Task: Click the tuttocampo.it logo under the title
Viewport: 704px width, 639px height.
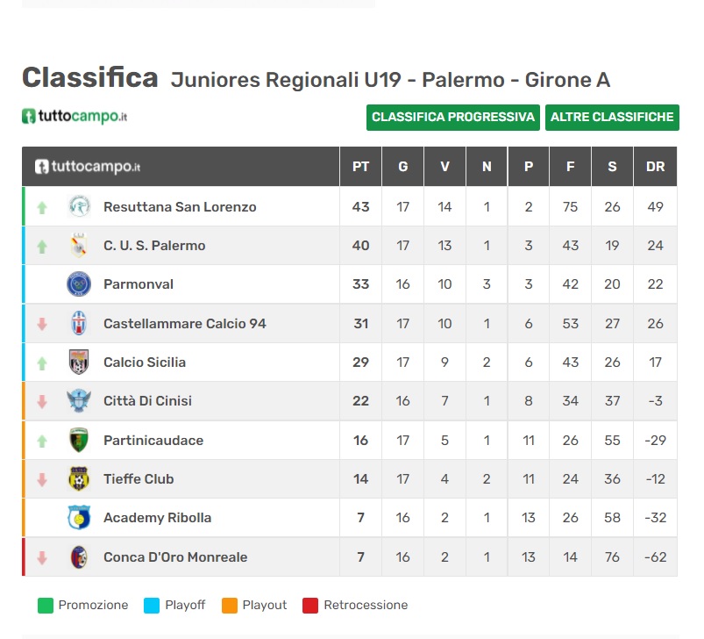Action: coord(75,117)
